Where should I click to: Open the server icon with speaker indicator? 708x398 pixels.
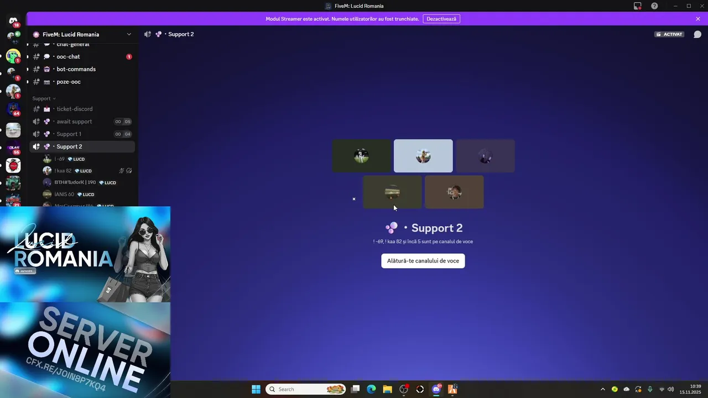(13, 37)
